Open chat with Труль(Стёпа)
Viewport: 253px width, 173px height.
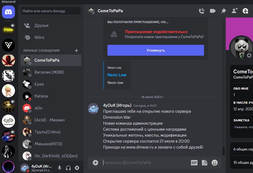(51, 132)
